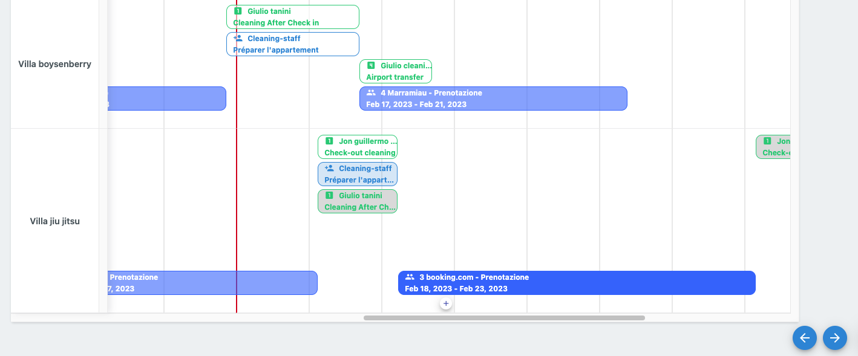Screen dimensions: 858x356
Task: Click the plus icon below booking.com reservation
Action: (x=446, y=303)
